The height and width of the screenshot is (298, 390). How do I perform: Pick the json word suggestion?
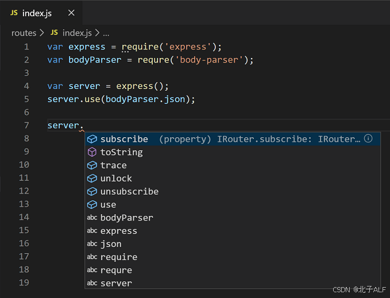(x=233, y=244)
